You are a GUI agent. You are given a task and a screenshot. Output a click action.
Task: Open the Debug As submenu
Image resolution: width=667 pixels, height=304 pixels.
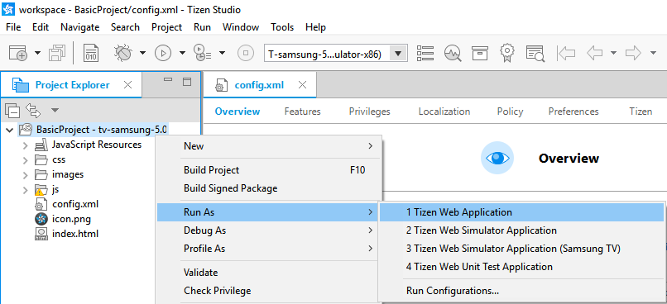point(268,230)
